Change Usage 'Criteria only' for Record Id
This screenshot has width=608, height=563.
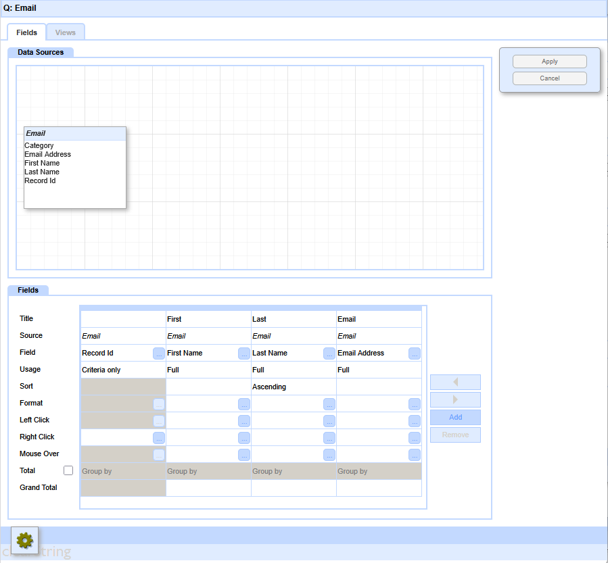pyautogui.click(x=123, y=370)
